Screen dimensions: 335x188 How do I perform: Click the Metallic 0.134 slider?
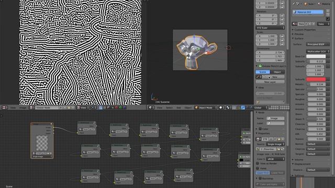coord(316,84)
